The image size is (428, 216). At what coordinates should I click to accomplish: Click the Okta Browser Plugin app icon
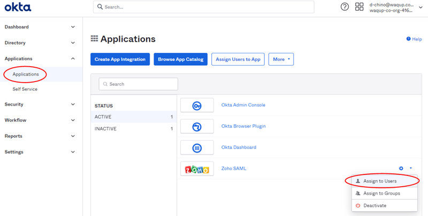pyautogui.click(x=197, y=126)
